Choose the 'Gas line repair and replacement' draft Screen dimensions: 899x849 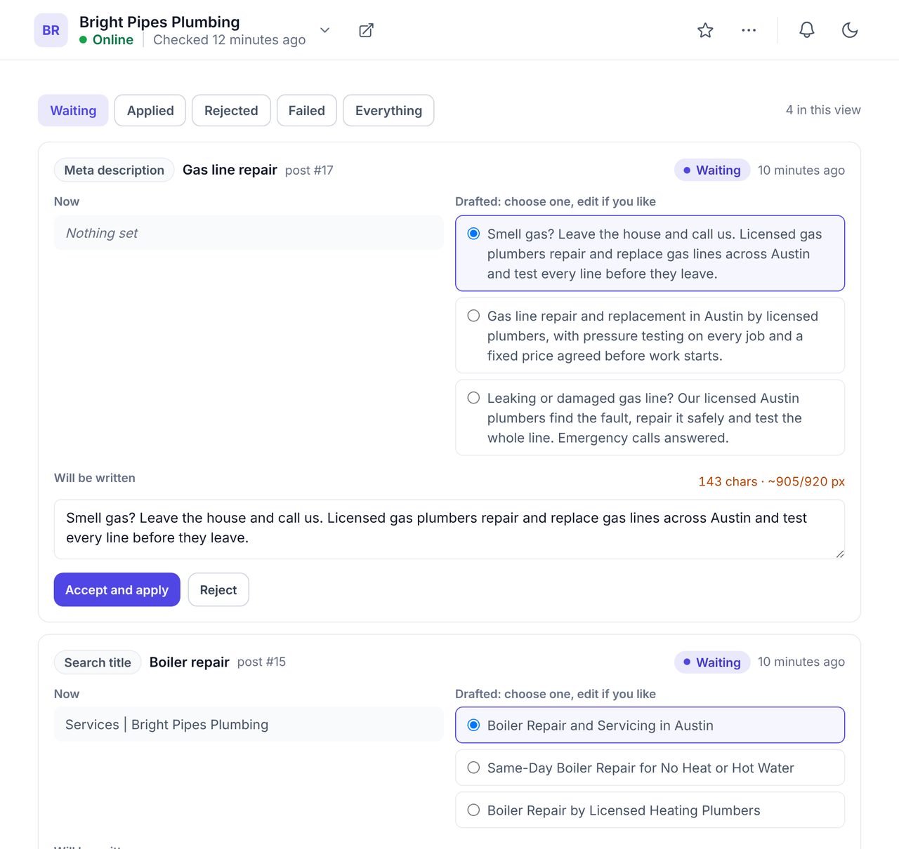coord(650,335)
